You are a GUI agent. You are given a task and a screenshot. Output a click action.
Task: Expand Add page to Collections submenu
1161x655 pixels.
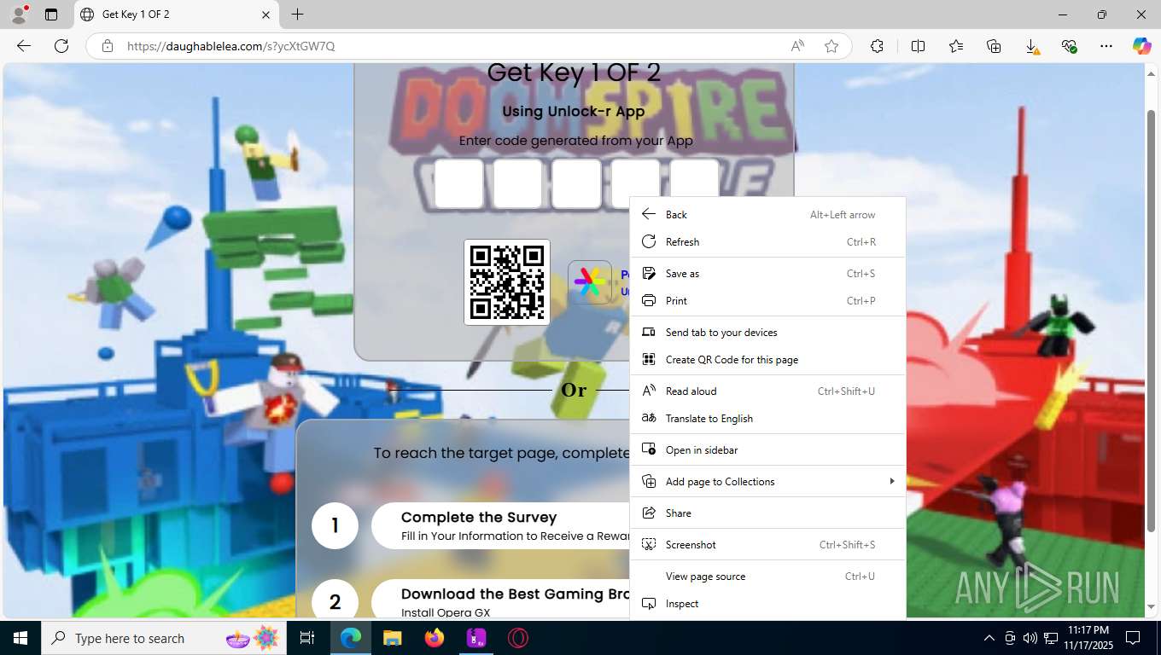767,482
